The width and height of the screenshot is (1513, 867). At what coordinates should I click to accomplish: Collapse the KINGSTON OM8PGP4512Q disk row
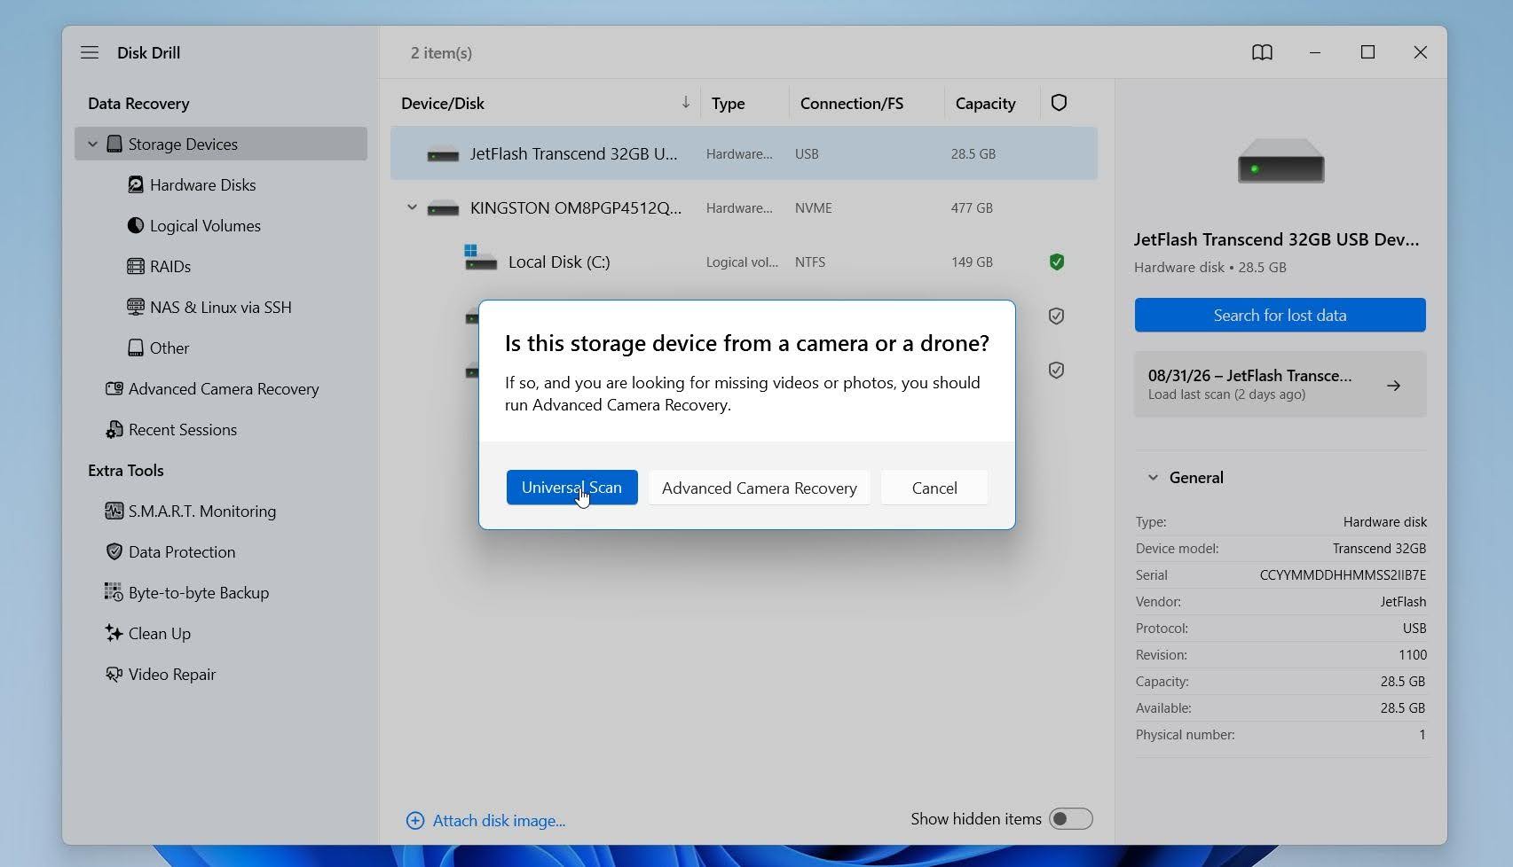pyautogui.click(x=412, y=207)
